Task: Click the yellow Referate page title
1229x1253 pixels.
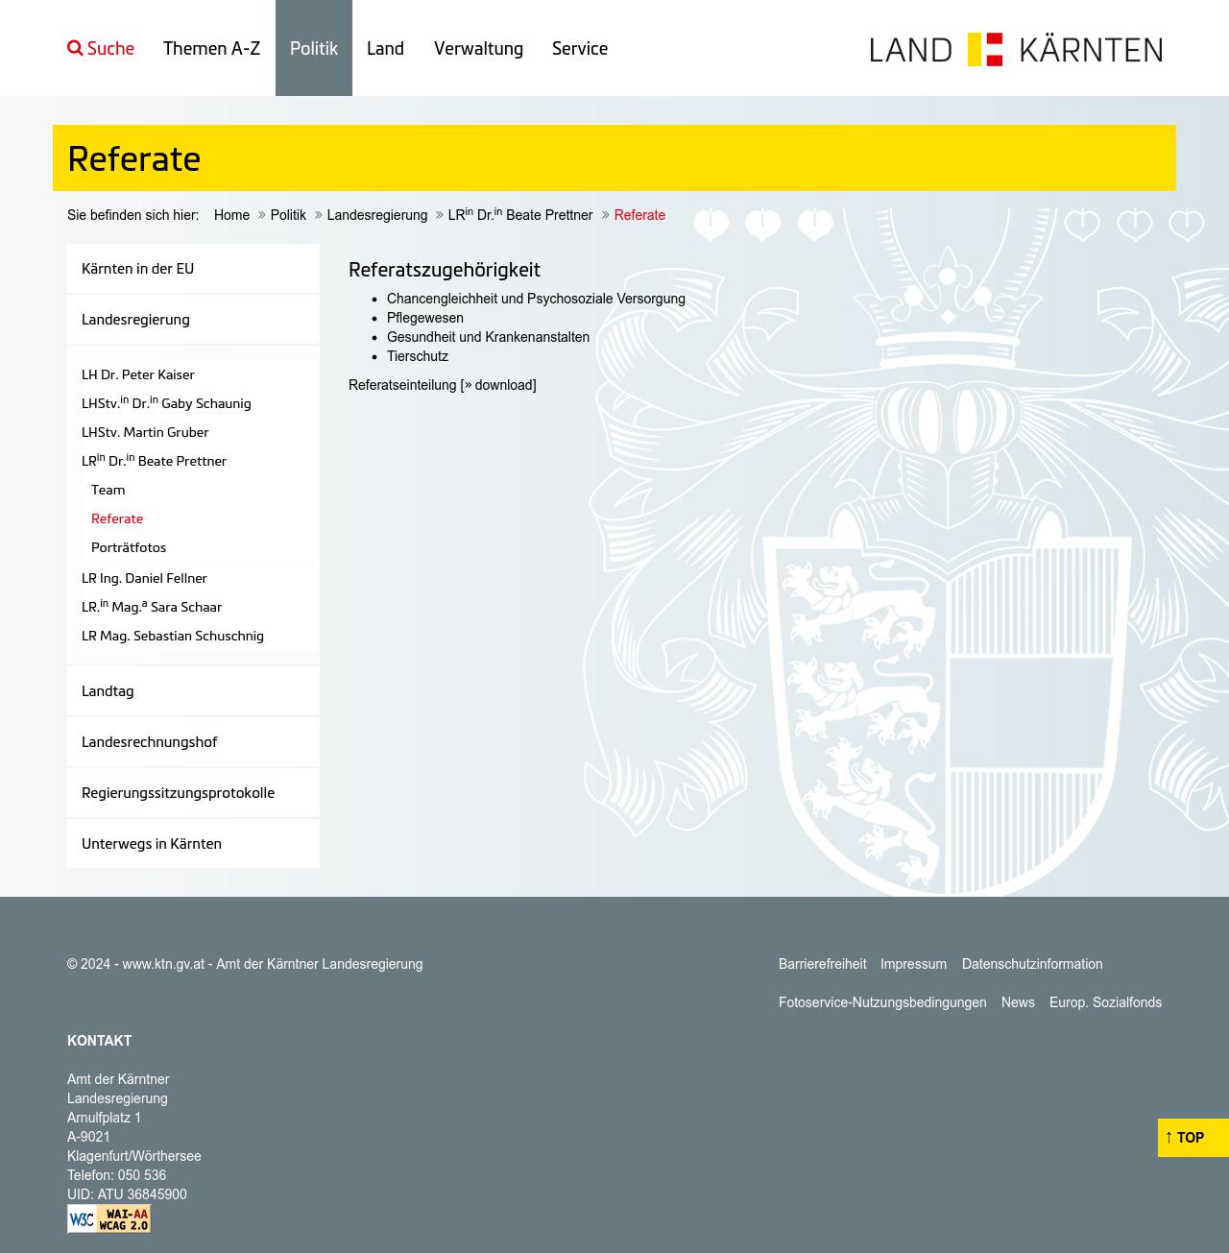Action: (134, 158)
